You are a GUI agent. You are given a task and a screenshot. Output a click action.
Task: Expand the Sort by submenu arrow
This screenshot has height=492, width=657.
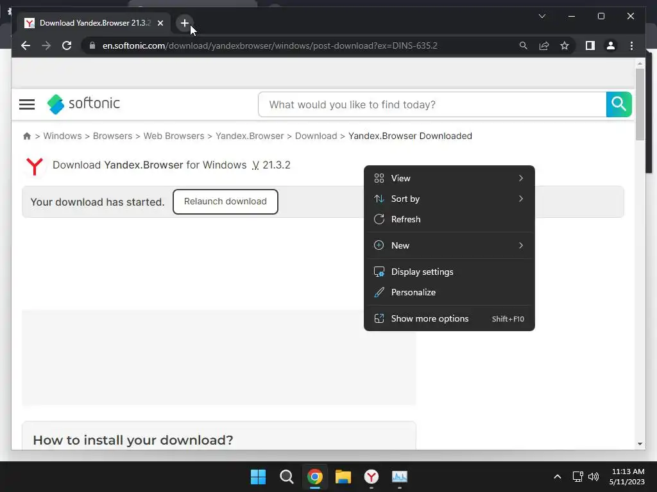click(521, 199)
